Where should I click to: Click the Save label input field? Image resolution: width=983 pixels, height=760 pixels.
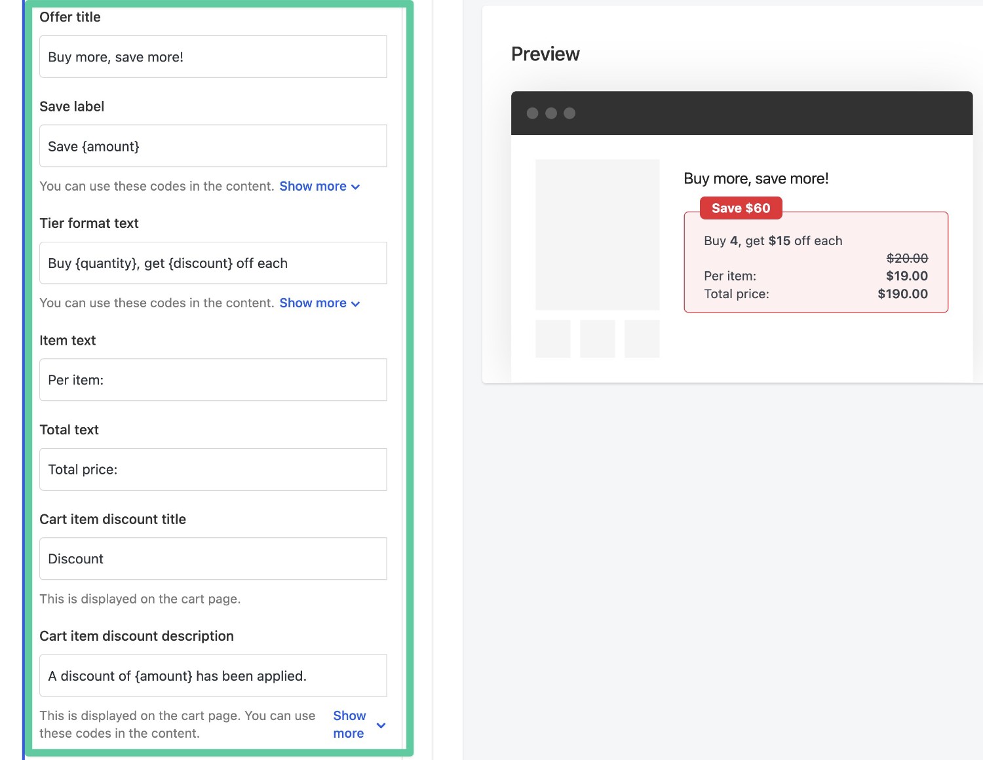[x=213, y=146]
